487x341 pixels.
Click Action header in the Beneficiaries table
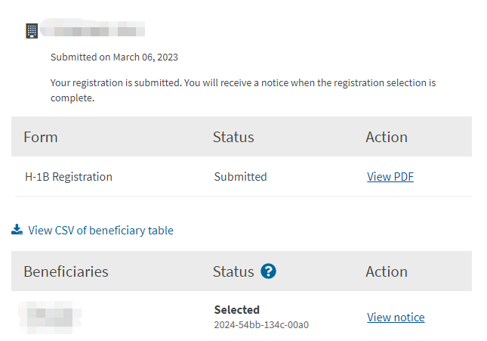(387, 271)
